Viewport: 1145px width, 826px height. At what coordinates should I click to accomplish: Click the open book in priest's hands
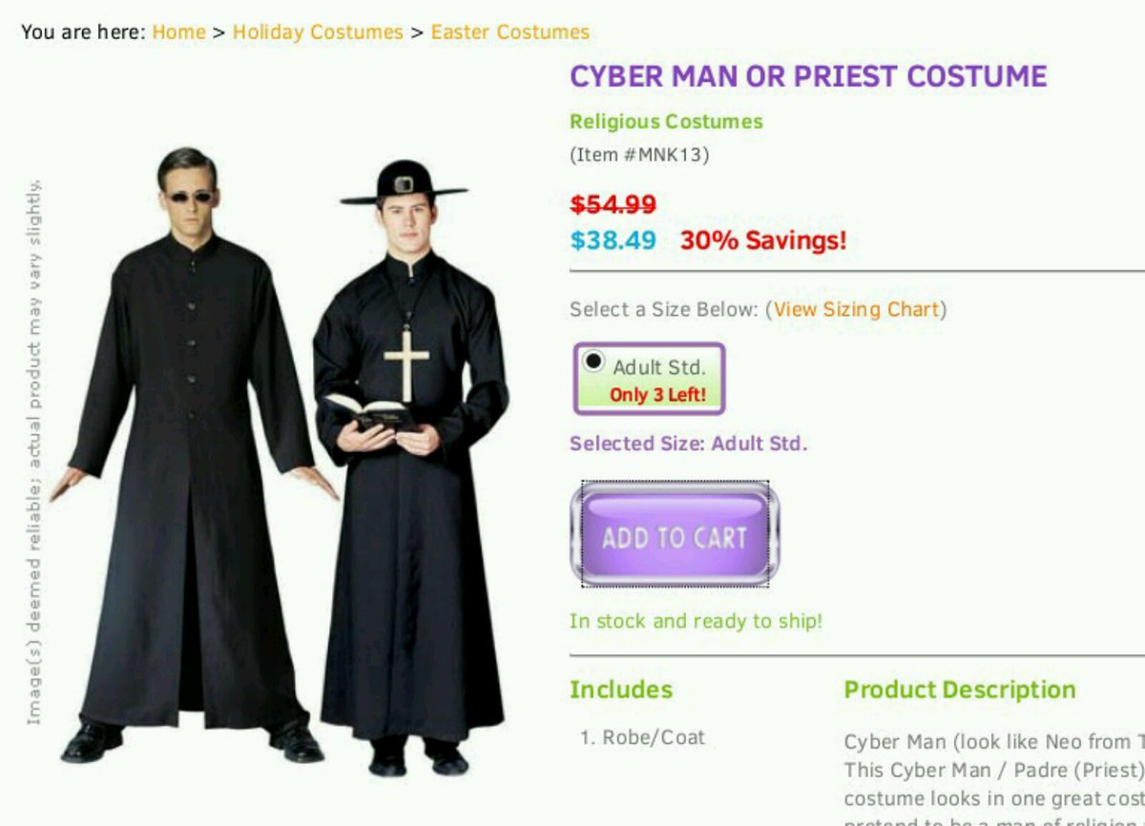[x=370, y=410]
